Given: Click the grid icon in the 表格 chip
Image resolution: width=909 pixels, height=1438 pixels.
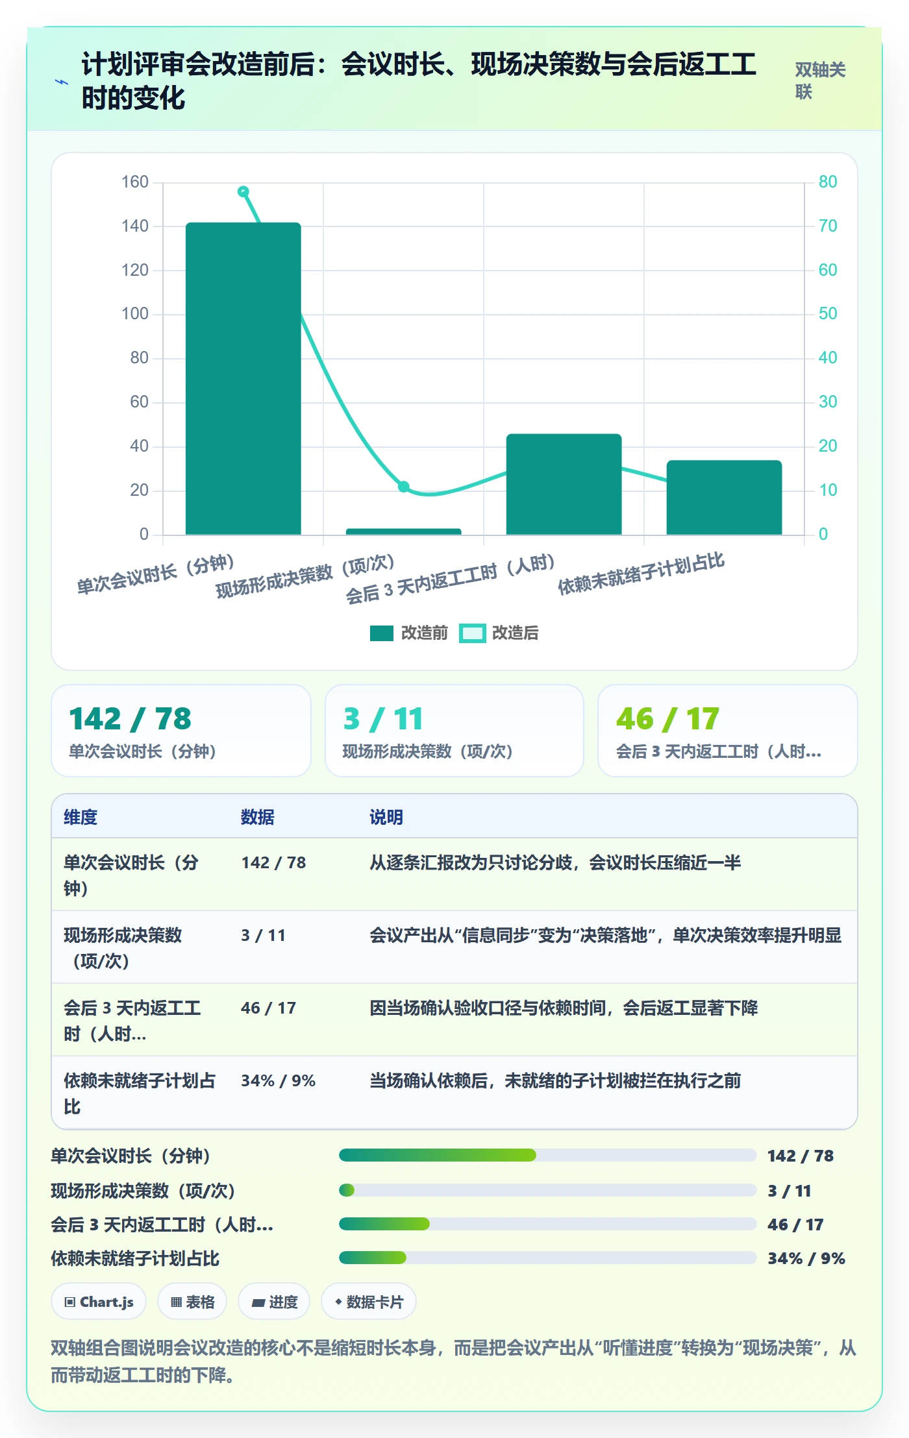Looking at the screenshot, I should [x=176, y=1302].
